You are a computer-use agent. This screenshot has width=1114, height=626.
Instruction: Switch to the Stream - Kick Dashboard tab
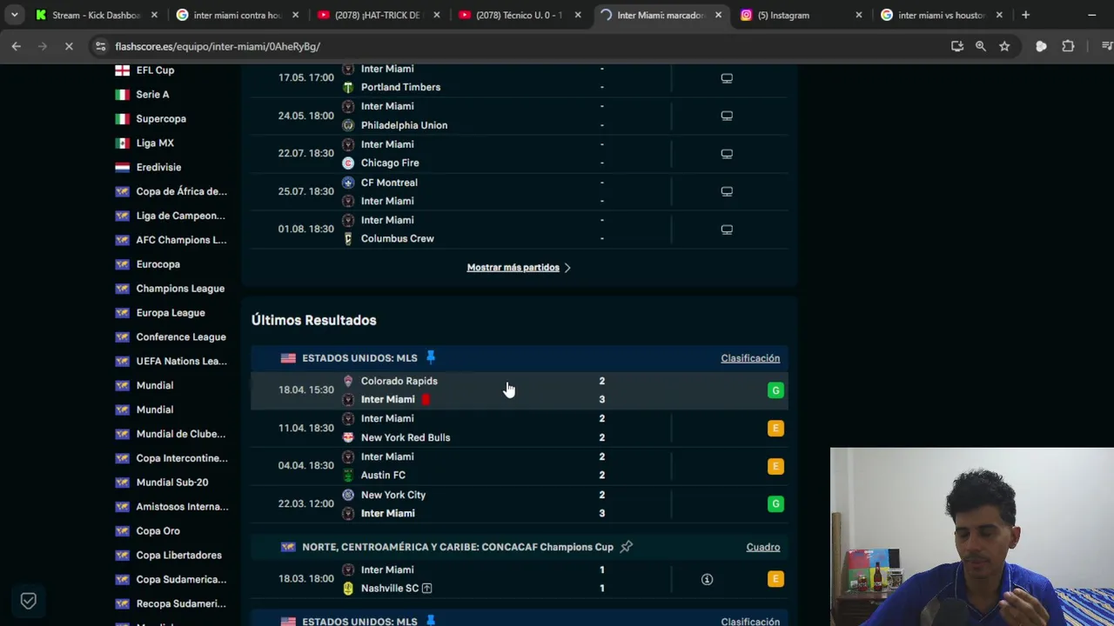pyautogui.click(x=96, y=15)
